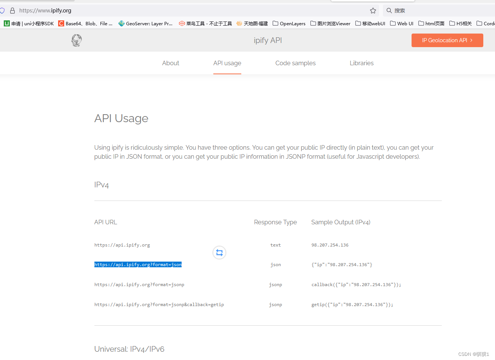Viewport: 495px width, 360px height.
Task: Switch to the Code samples tab
Action: tap(296, 63)
